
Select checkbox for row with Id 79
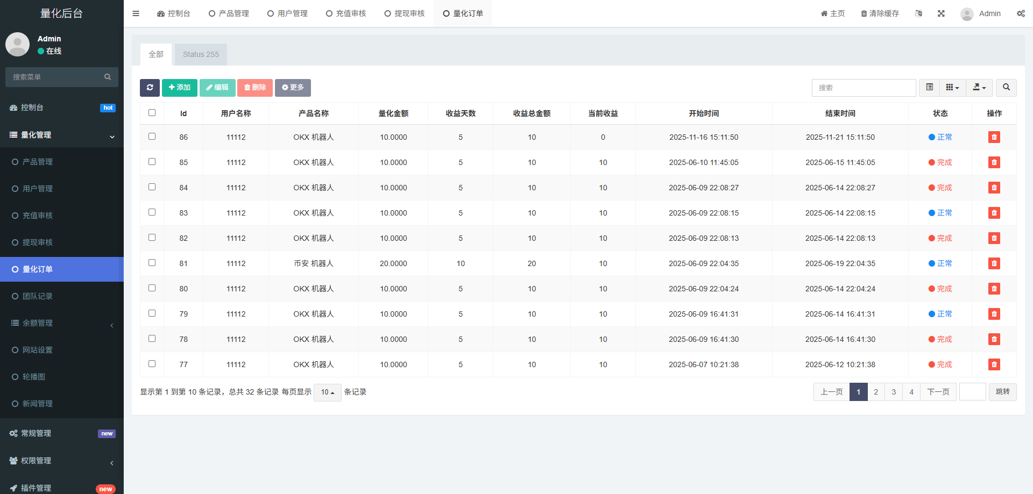pos(152,313)
